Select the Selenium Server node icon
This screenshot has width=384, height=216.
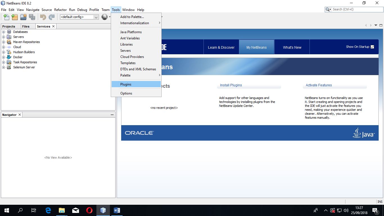click(x=9, y=67)
